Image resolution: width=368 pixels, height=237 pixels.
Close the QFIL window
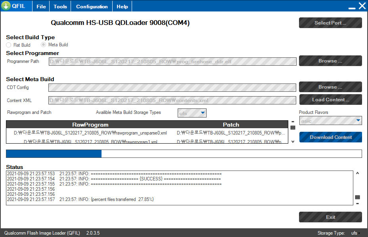coord(362,6)
